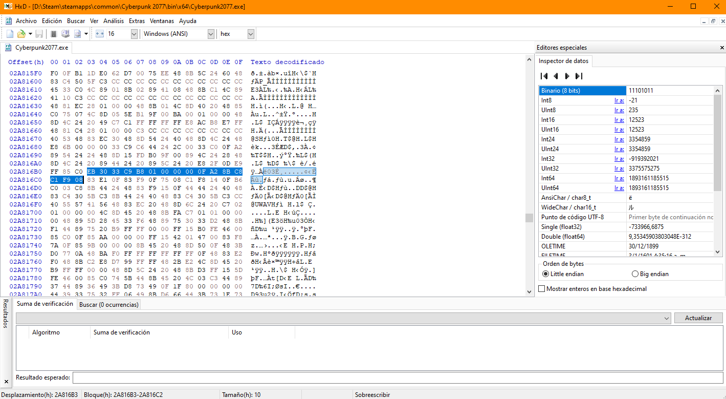
Task: Close the inner document window
Action: (x=721, y=21)
